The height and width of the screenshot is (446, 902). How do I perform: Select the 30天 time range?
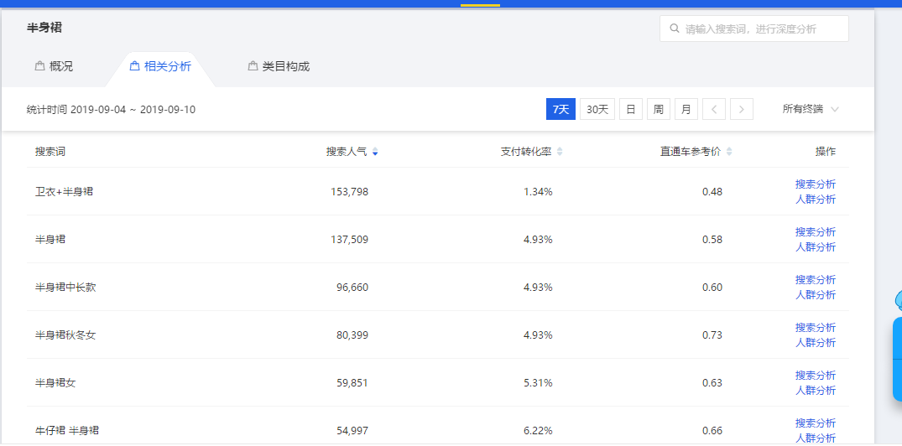click(x=597, y=109)
